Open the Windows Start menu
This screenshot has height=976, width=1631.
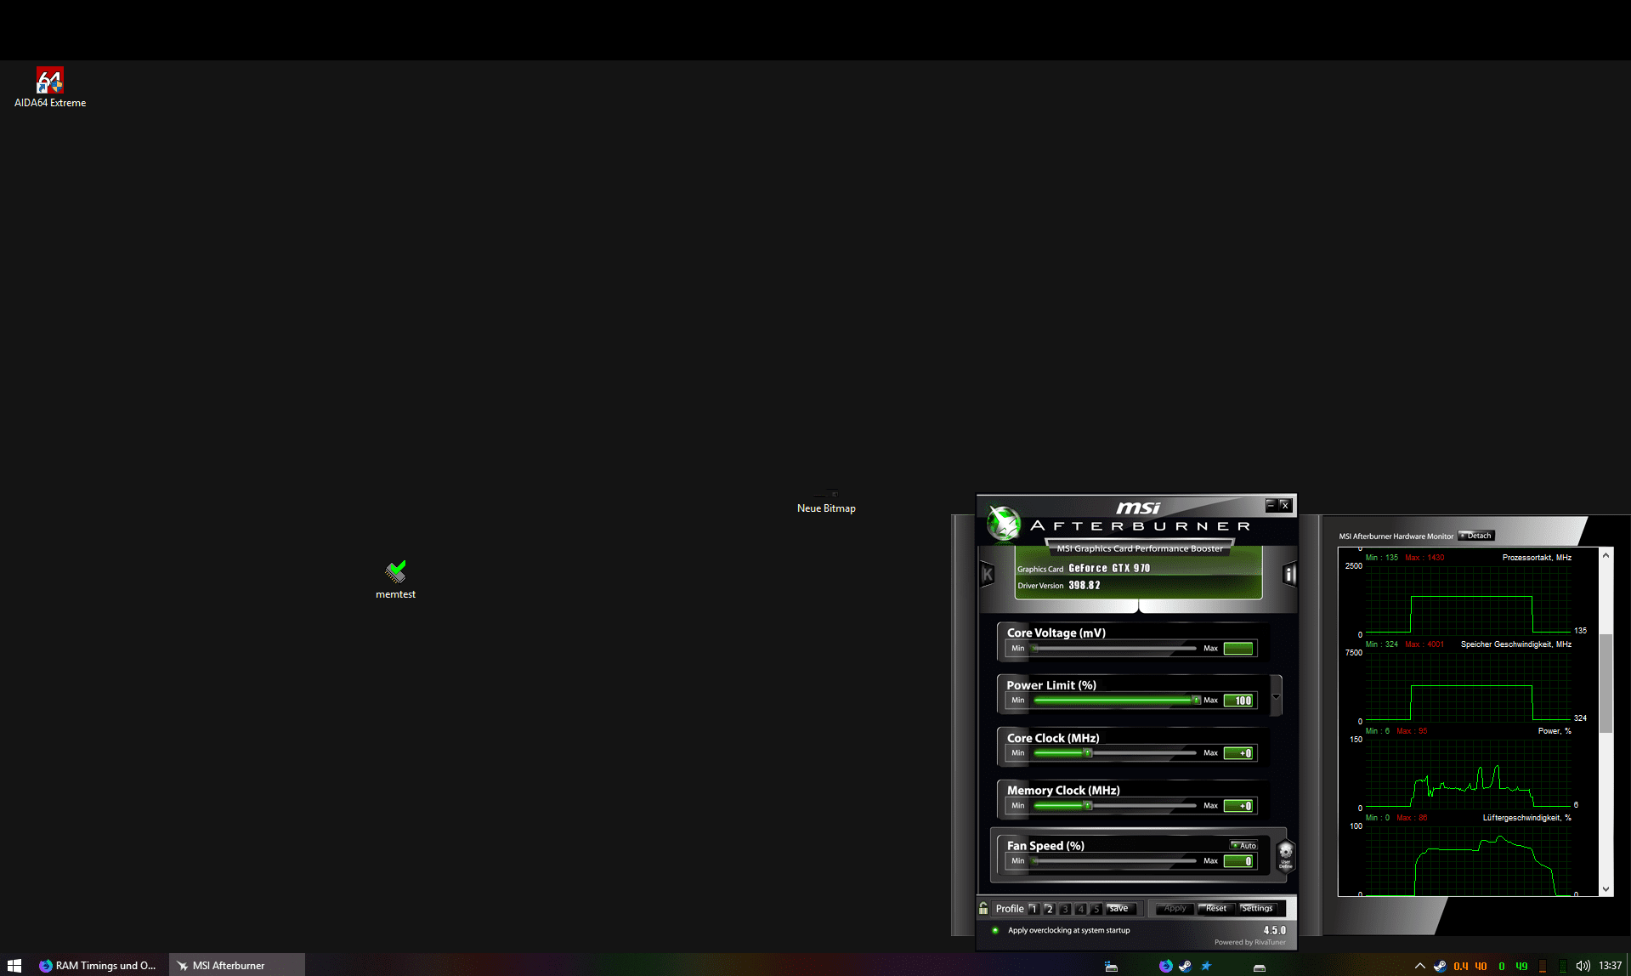point(14,966)
